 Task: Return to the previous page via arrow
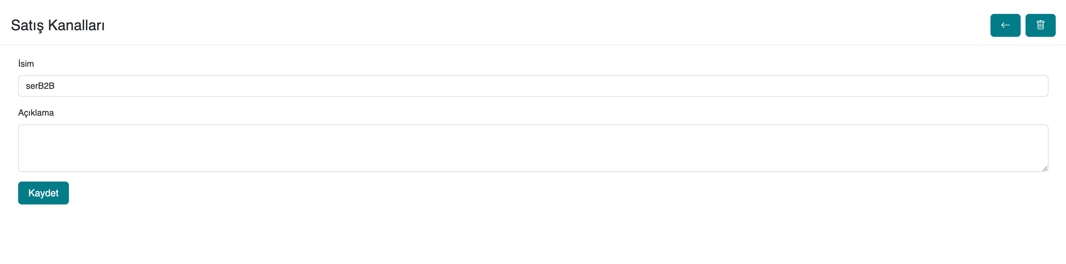(1005, 25)
